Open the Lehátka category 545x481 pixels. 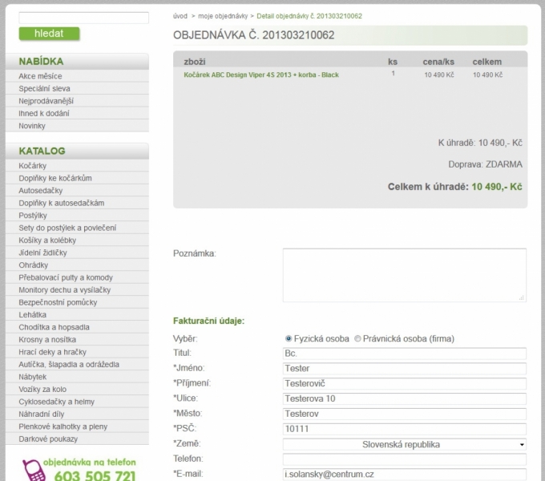(32, 315)
